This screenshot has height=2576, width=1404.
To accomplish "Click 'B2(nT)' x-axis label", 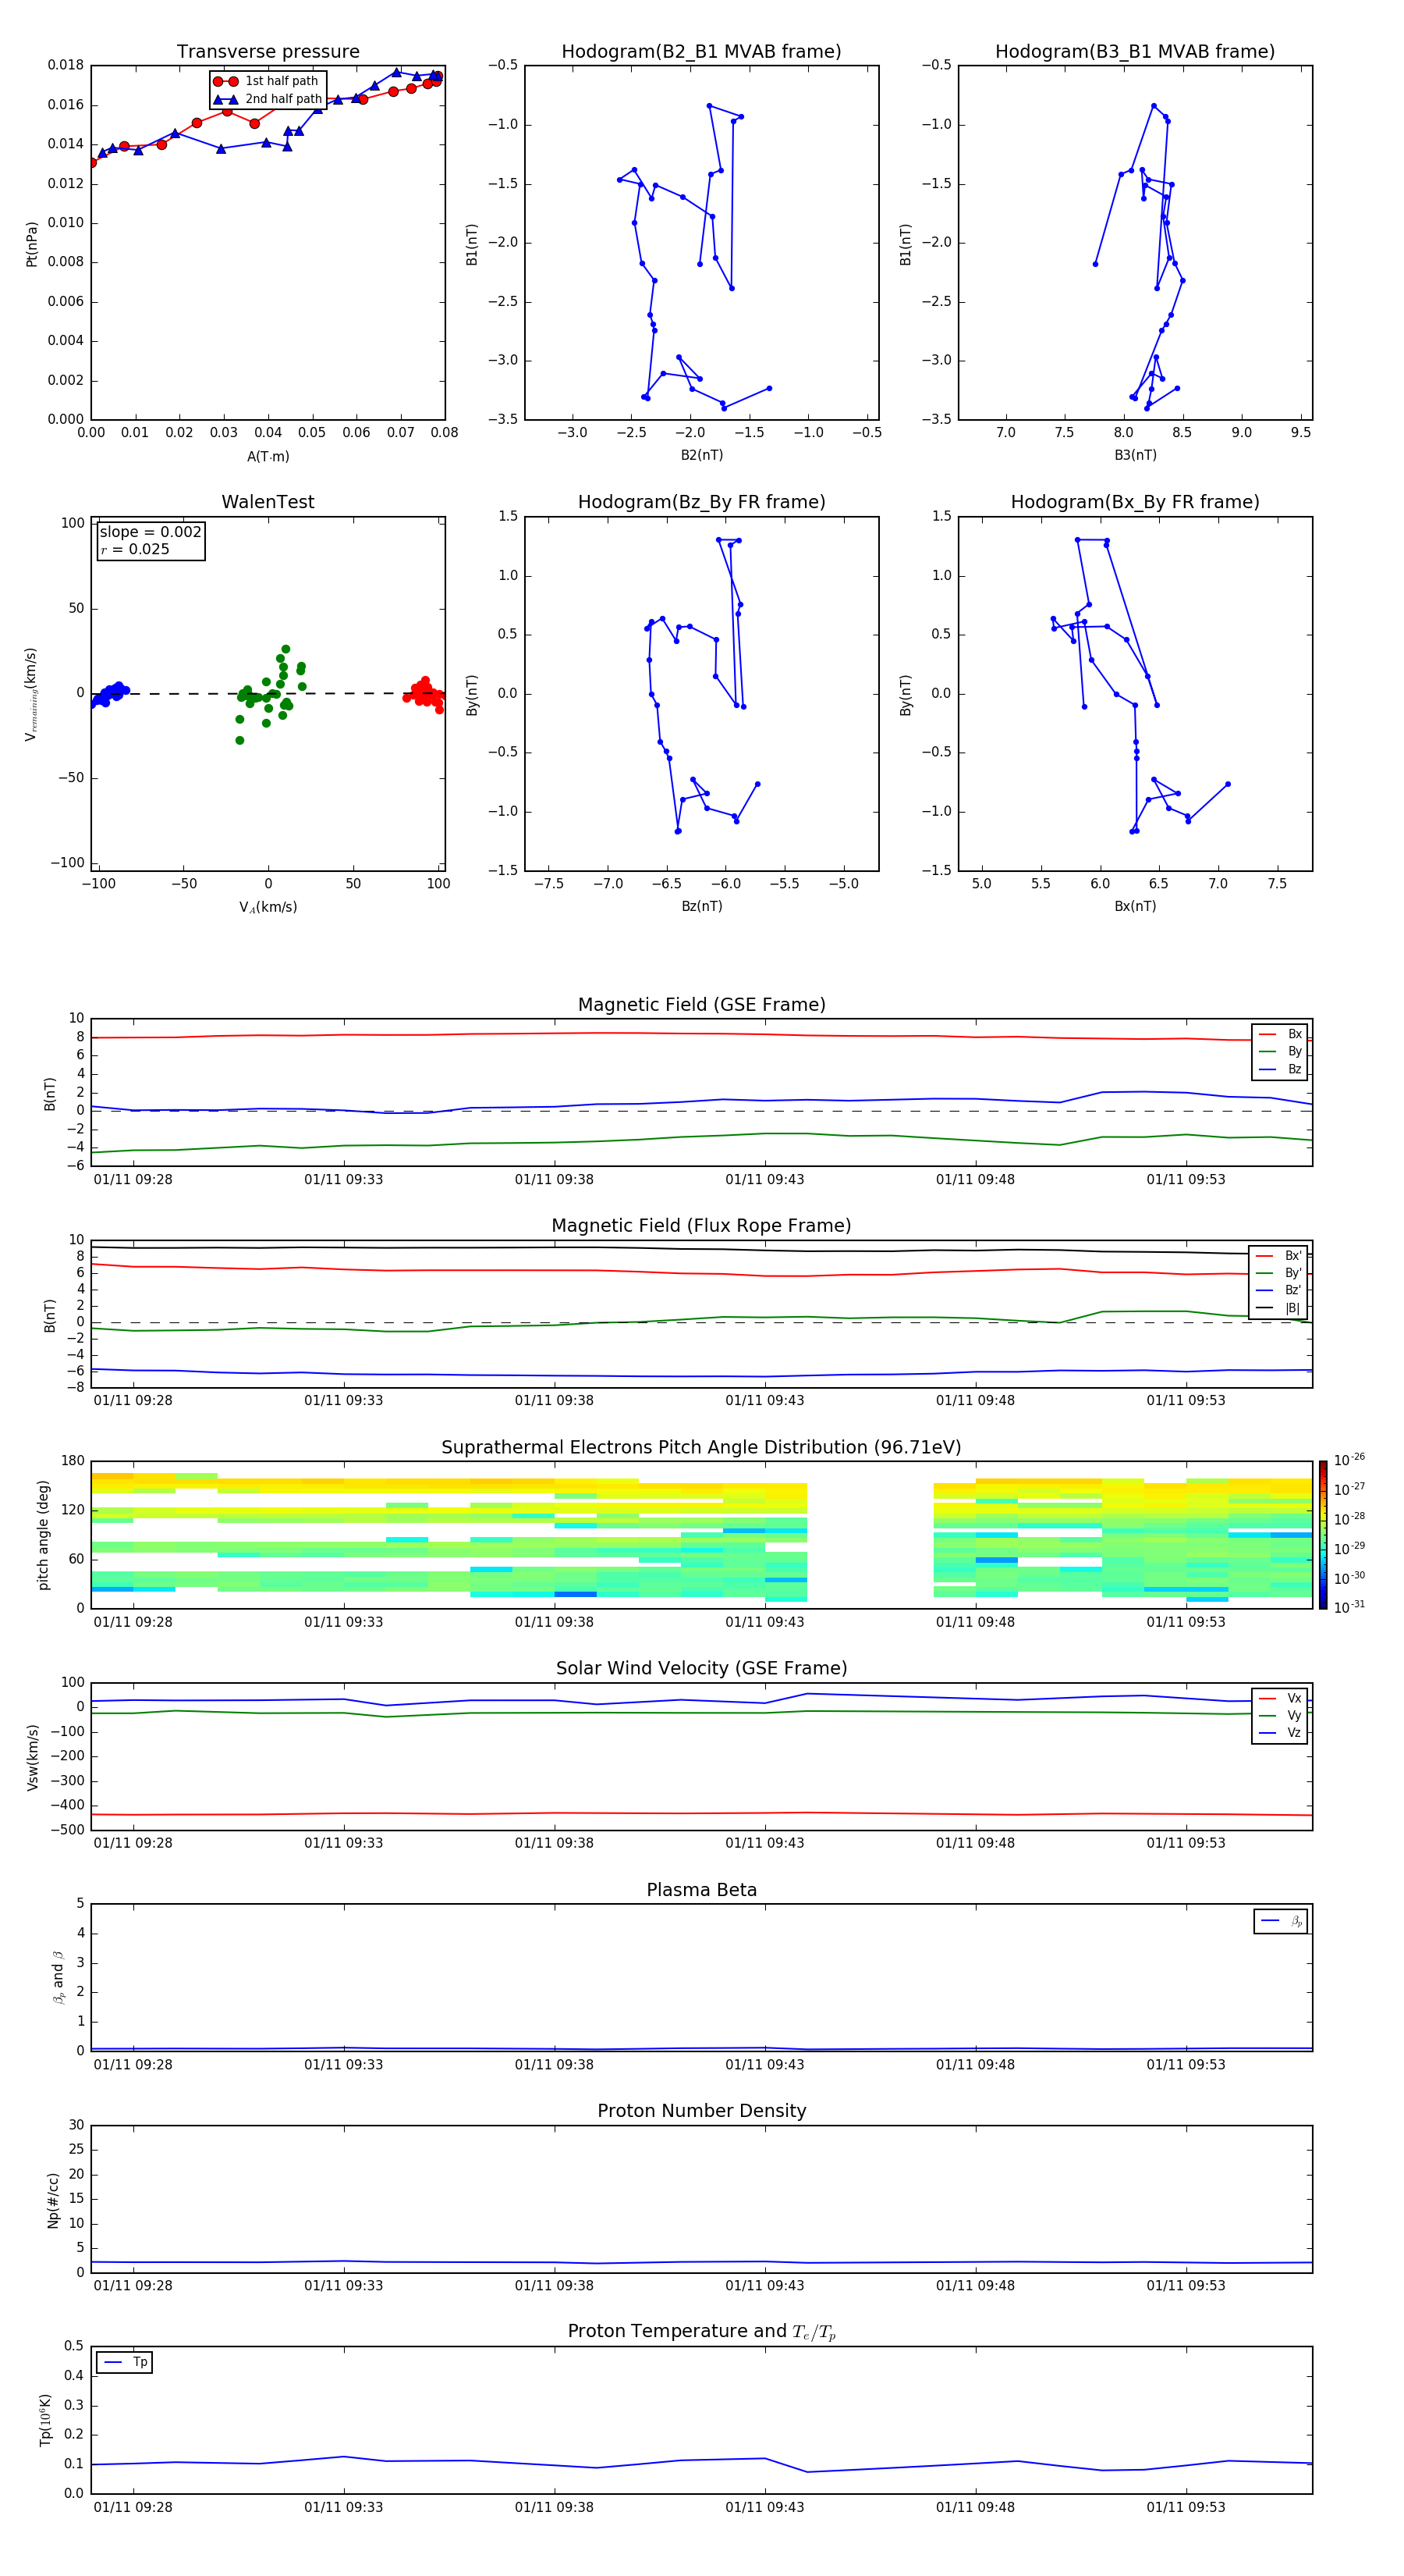I will (x=701, y=455).
